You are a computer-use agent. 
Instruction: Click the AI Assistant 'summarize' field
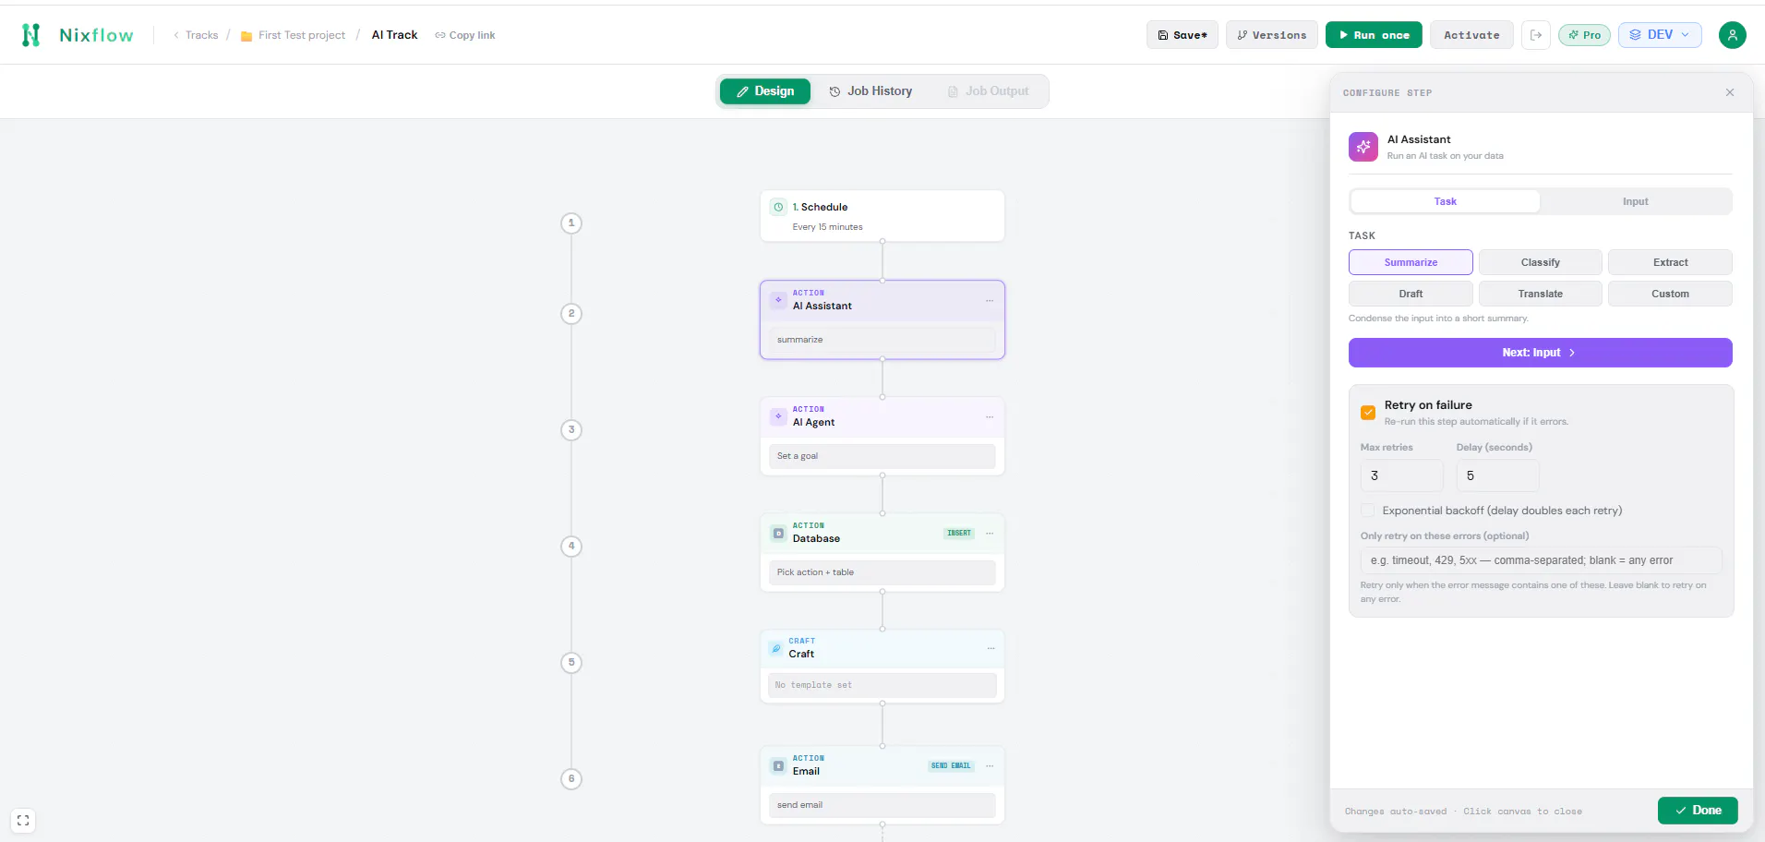pyautogui.click(x=882, y=340)
